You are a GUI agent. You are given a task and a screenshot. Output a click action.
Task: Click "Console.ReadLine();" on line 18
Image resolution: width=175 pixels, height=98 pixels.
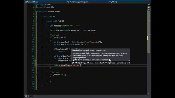(77, 44)
